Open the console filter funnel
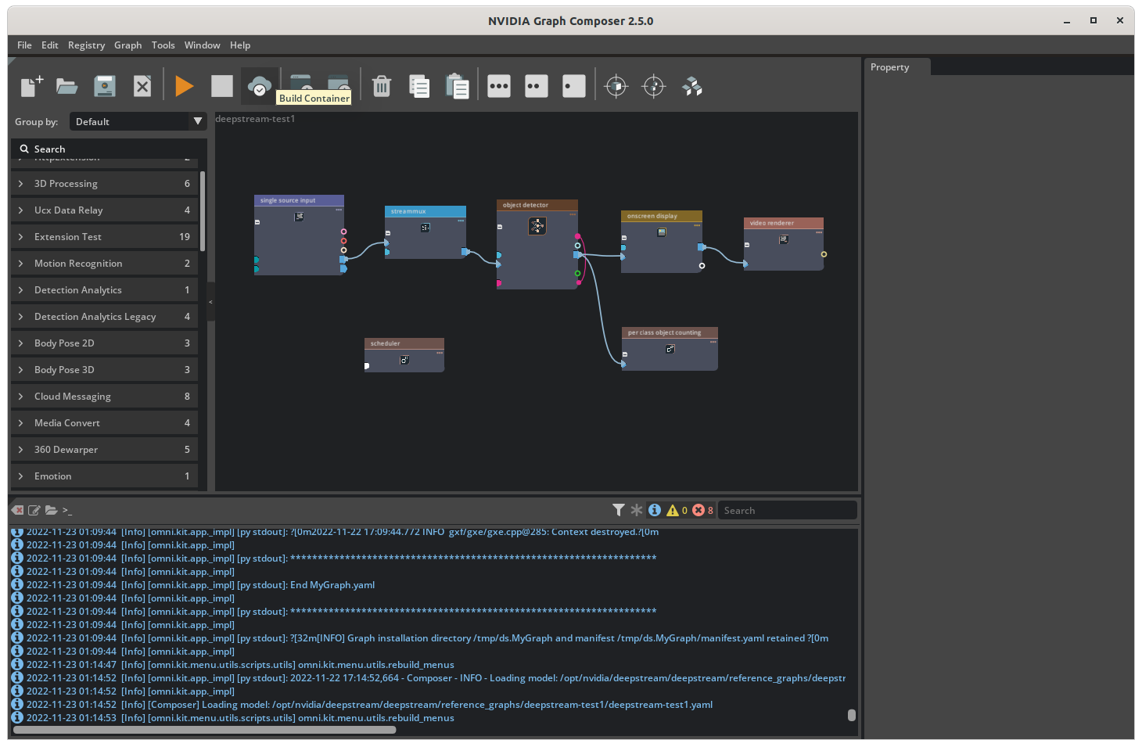 619,510
